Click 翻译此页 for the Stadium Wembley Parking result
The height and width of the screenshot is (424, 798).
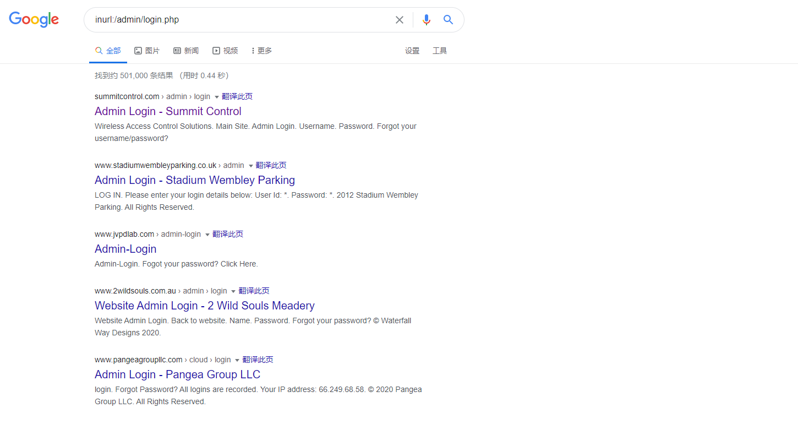pyautogui.click(x=271, y=165)
